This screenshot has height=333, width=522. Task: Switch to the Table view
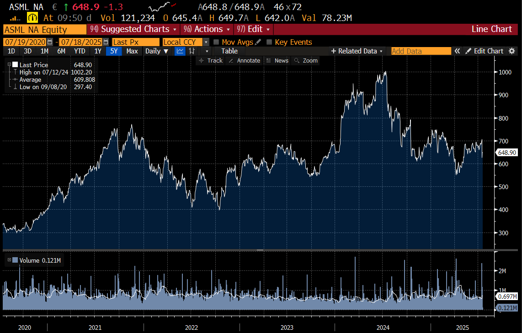(x=229, y=51)
